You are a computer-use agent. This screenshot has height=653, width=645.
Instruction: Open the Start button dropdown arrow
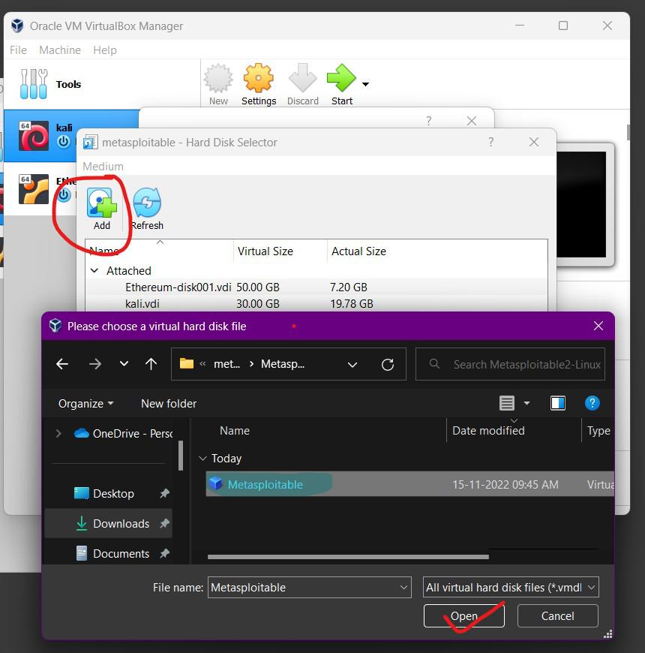(x=365, y=84)
